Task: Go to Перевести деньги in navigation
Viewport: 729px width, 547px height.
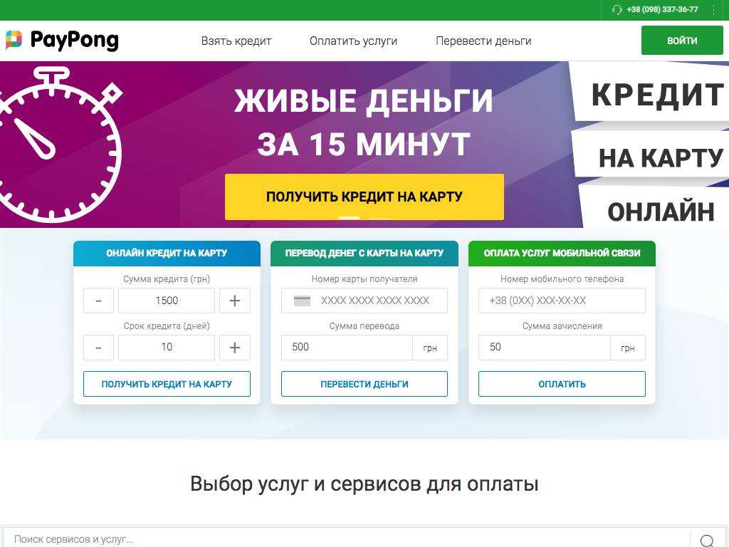Action: click(x=483, y=41)
